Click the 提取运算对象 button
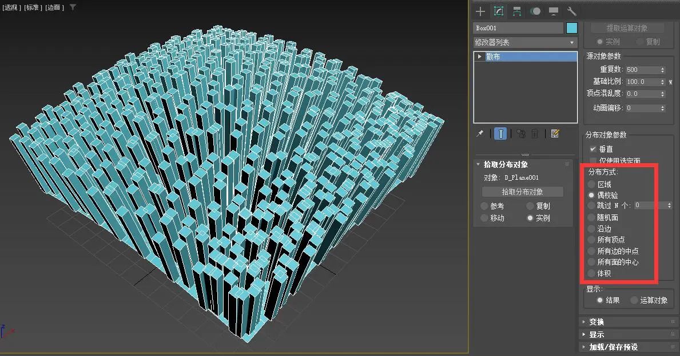 click(x=627, y=28)
